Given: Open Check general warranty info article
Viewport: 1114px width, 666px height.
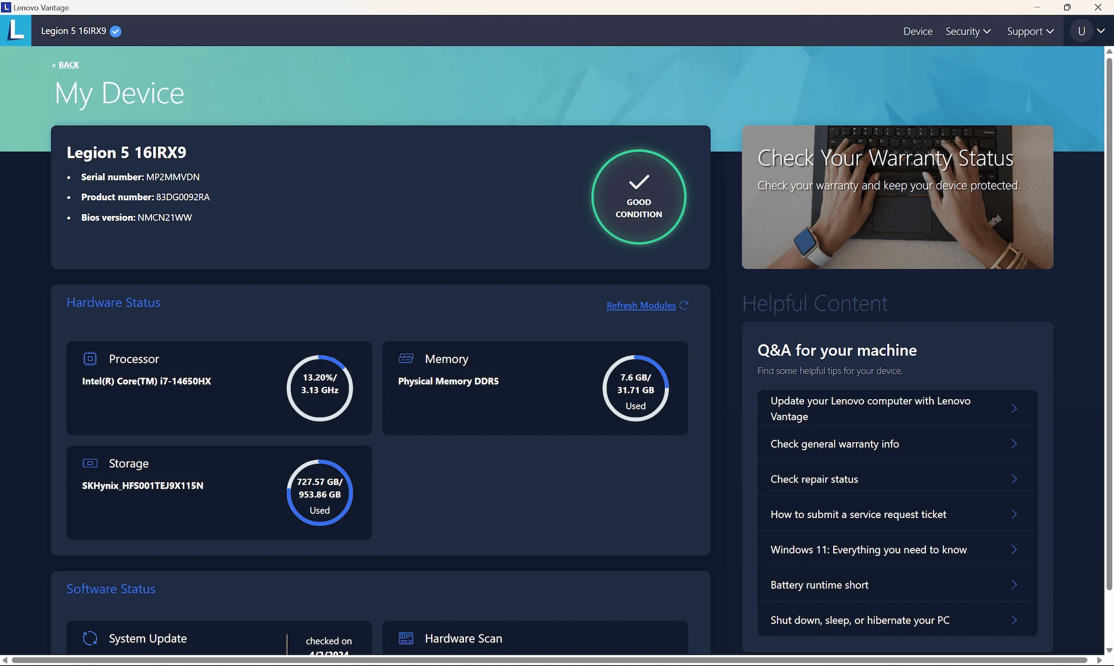Looking at the screenshot, I should point(898,444).
